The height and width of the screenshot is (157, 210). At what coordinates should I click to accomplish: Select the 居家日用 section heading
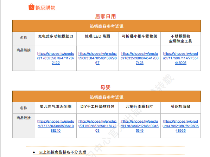(x=106, y=17)
